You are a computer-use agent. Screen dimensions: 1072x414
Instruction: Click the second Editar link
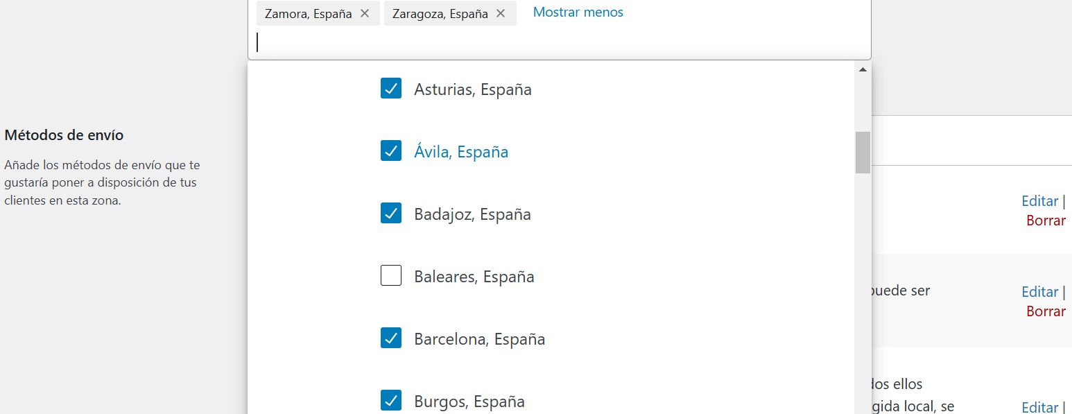[1039, 292]
